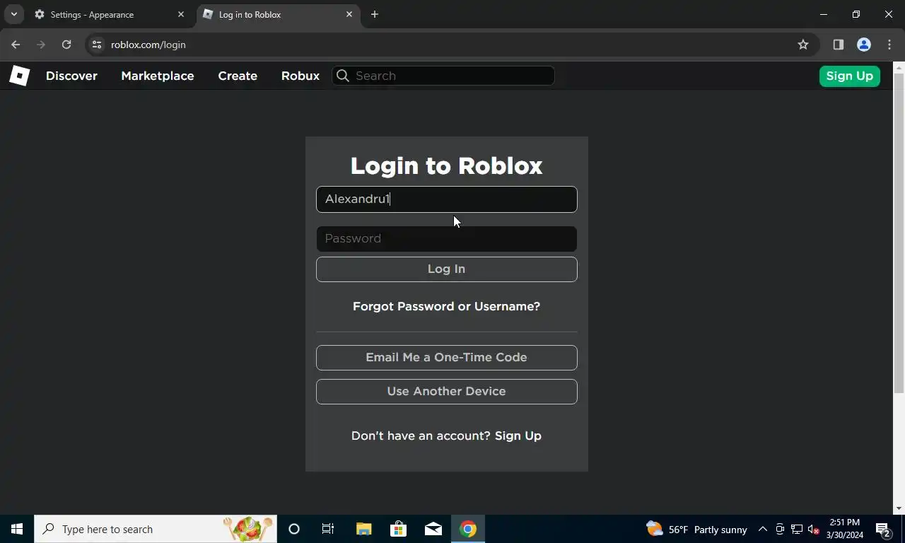
Task: Click the Meet Now camera tray icon
Action: coord(780,529)
